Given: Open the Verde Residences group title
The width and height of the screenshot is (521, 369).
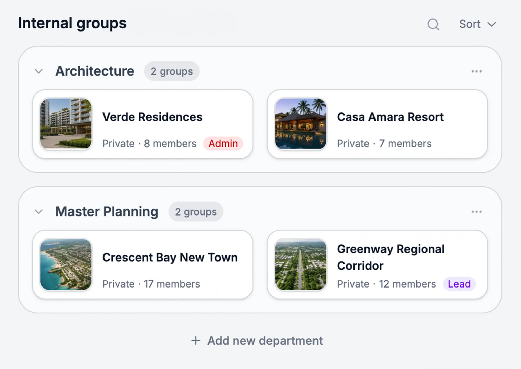Looking at the screenshot, I should [152, 117].
